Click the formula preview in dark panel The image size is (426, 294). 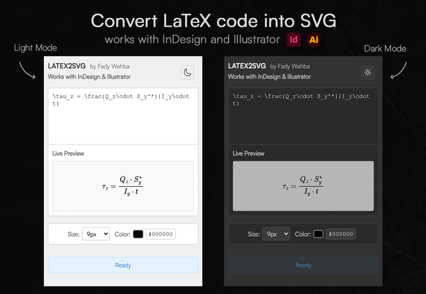pyautogui.click(x=303, y=186)
